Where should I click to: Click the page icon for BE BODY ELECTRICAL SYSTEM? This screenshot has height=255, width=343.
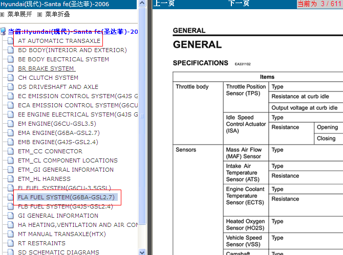click(11, 59)
